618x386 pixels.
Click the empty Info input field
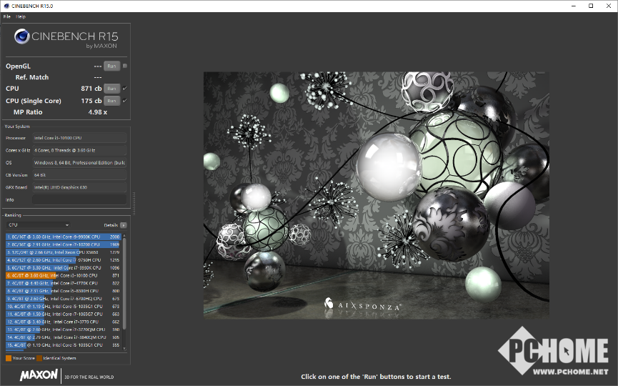coord(79,200)
